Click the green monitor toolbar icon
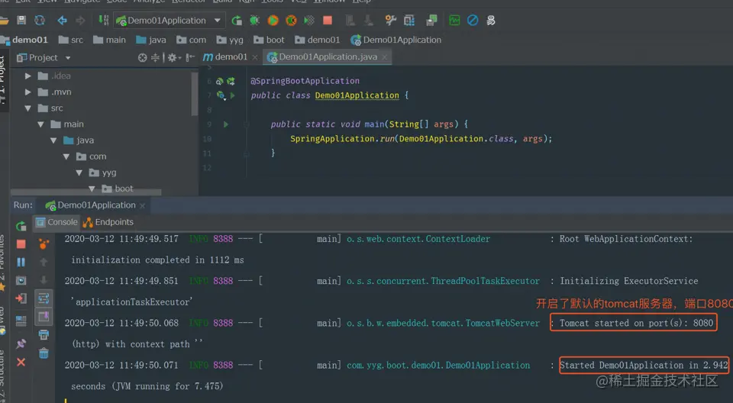This screenshot has width=733, height=403. tap(454, 20)
